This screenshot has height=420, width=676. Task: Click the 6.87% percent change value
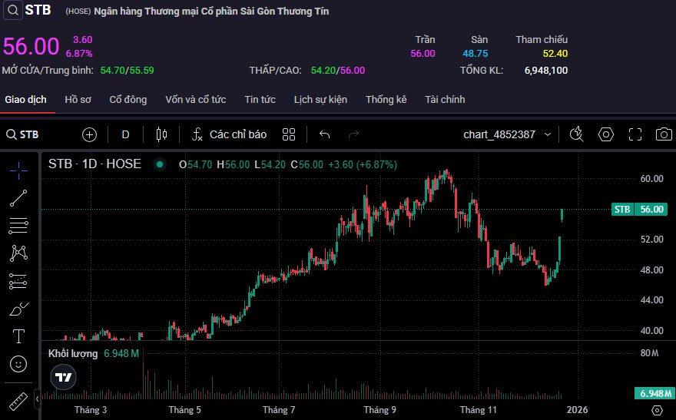pos(79,54)
